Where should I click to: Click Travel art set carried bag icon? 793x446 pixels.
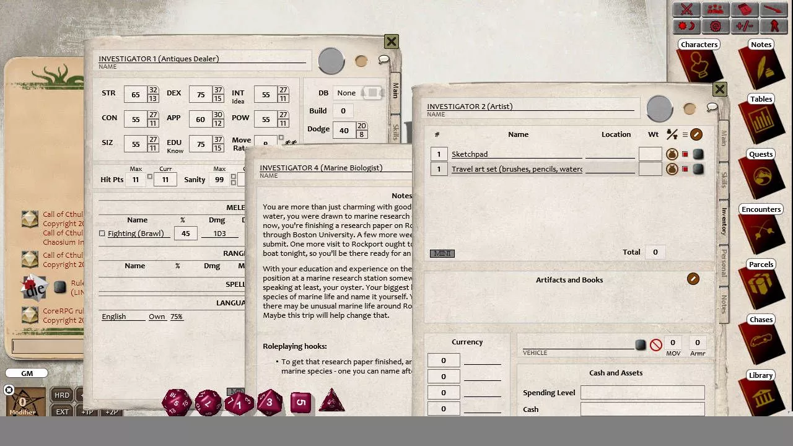coord(672,169)
